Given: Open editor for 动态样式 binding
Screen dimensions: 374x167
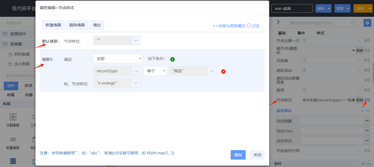Looking at the screenshot, I should pos(367,141).
